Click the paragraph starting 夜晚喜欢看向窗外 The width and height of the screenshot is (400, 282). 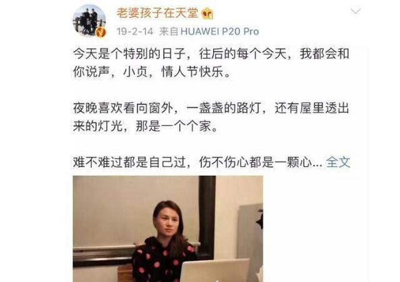(x=211, y=117)
